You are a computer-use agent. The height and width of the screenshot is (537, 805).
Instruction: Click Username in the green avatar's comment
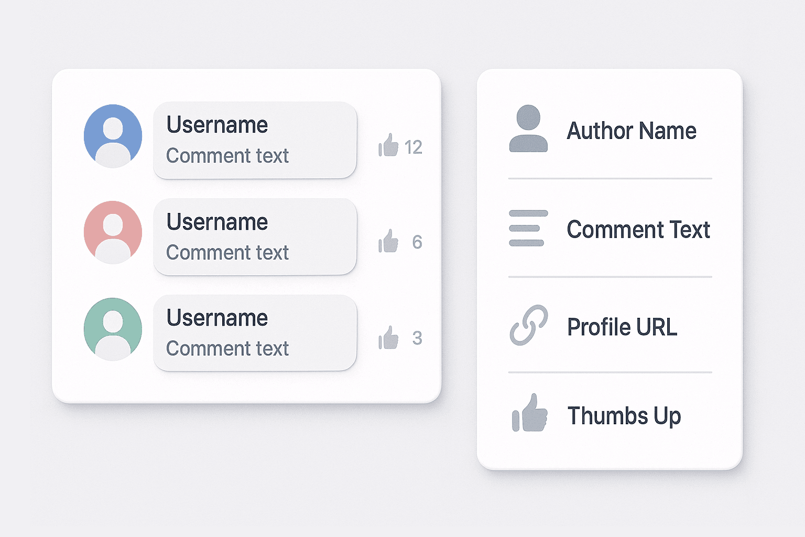pos(217,318)
